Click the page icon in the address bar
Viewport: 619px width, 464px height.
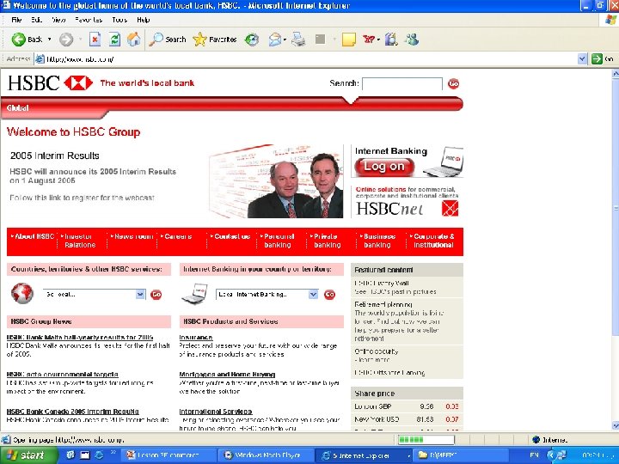click(x=40, y=59)
